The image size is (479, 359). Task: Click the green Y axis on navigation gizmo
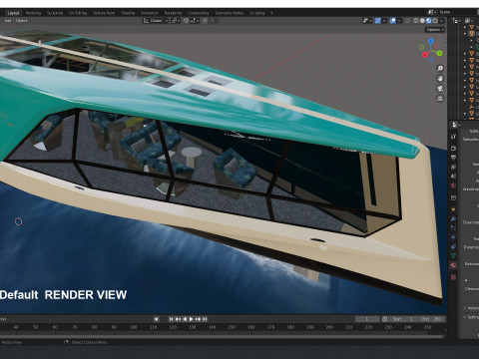[439, 53]
